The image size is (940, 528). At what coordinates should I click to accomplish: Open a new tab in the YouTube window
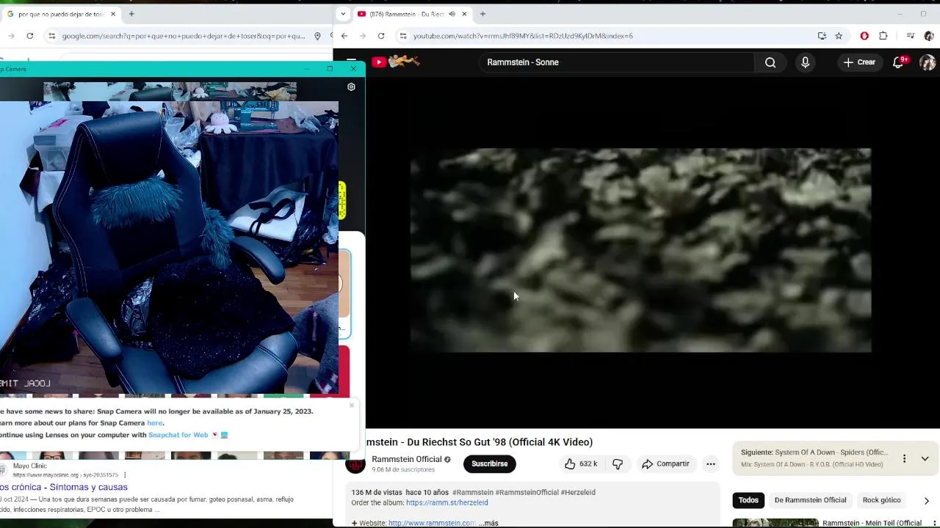pos(482,14)
